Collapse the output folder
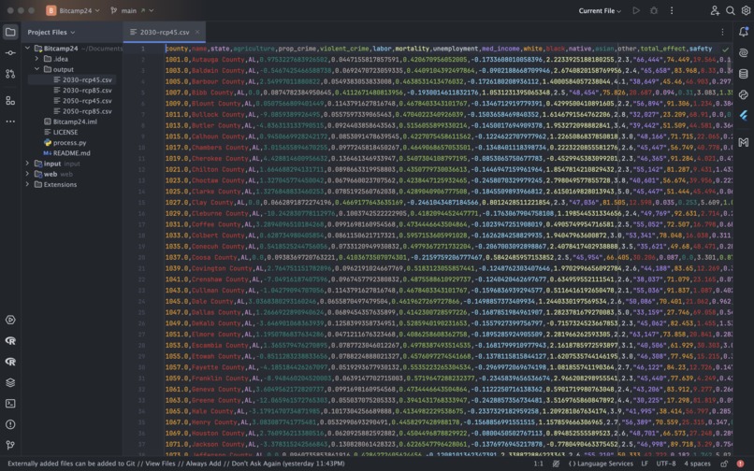This screenshot has height=471, width=754. [x=37, y=69]
